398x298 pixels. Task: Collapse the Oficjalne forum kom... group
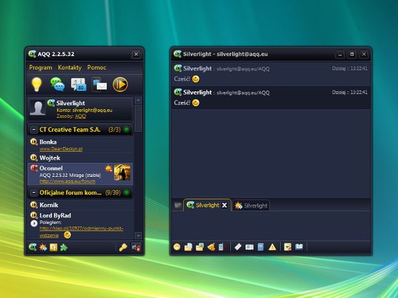click(x=34, y=193)
